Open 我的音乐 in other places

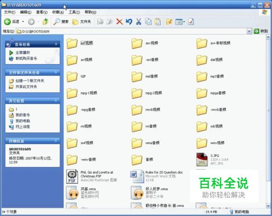(22, 115)
